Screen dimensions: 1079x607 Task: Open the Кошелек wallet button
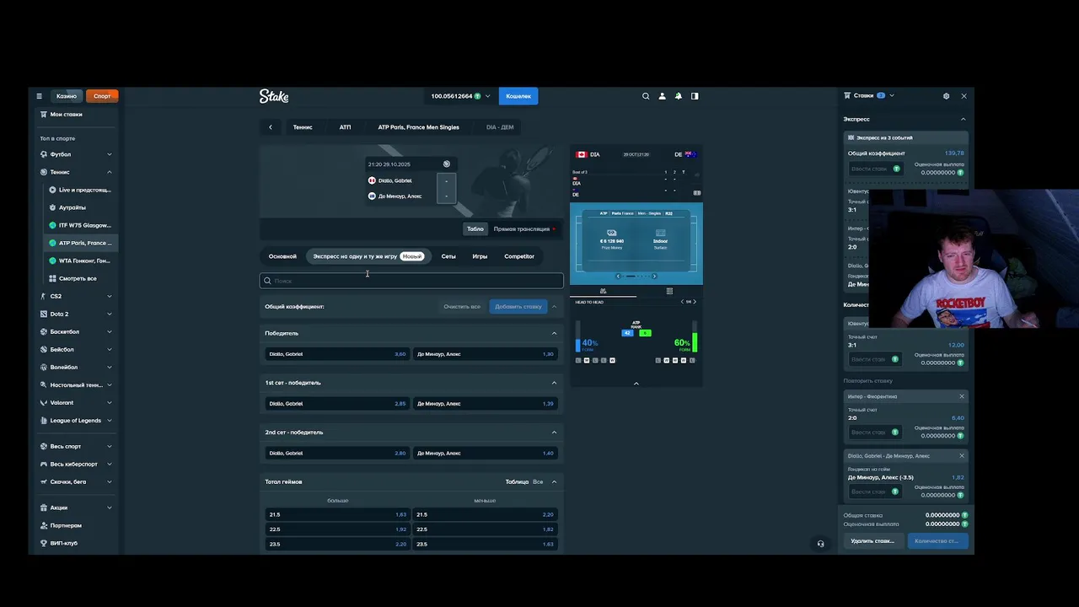pyautogui.click(x=518, y=96)
